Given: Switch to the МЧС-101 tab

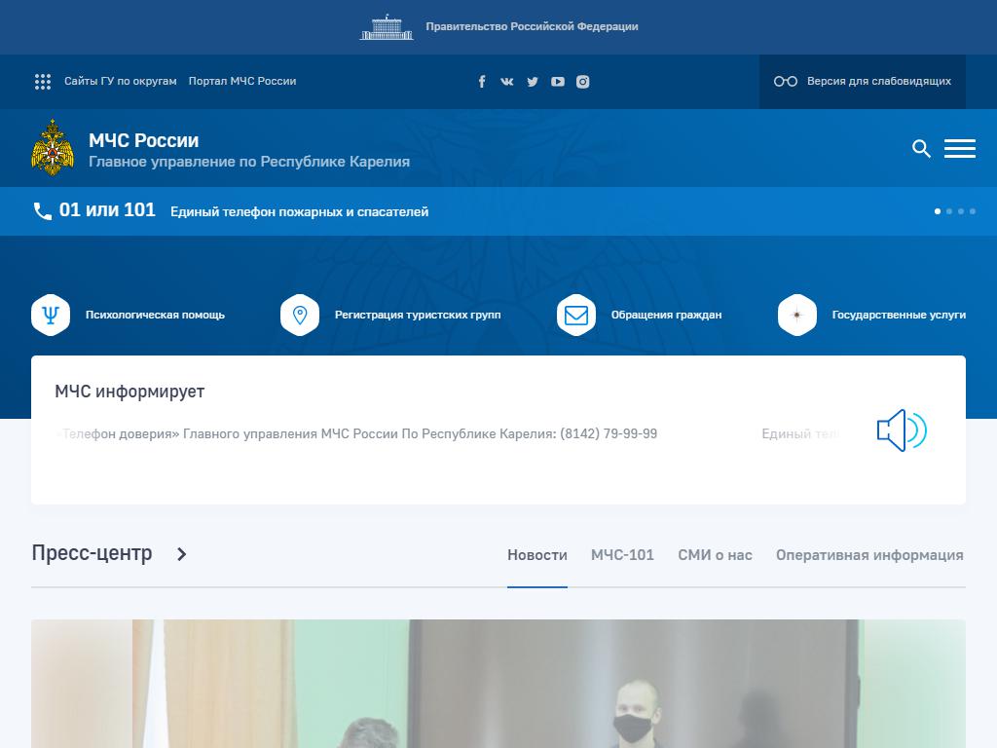Looking at the screenshot, I should click(622, 555).
